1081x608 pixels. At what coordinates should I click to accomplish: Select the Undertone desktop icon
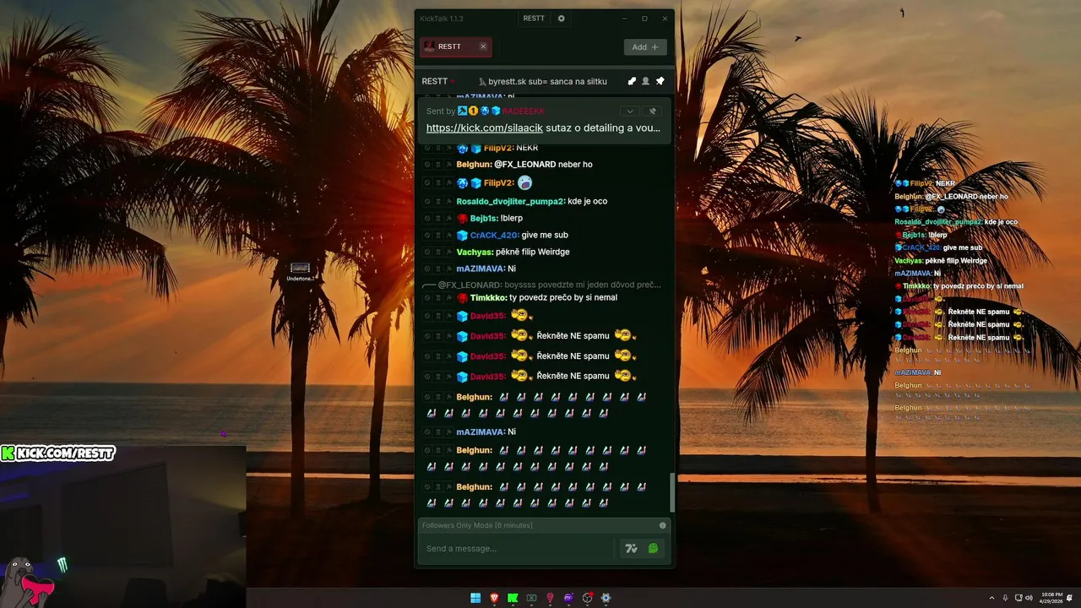(x=300, y=272)
